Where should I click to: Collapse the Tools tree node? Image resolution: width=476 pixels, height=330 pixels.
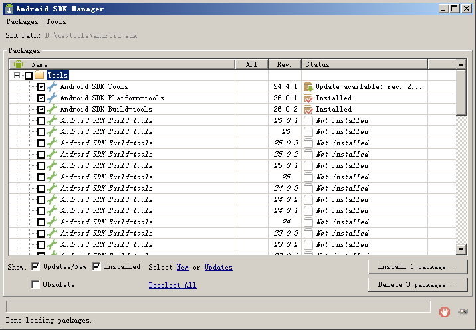[17, 75]
